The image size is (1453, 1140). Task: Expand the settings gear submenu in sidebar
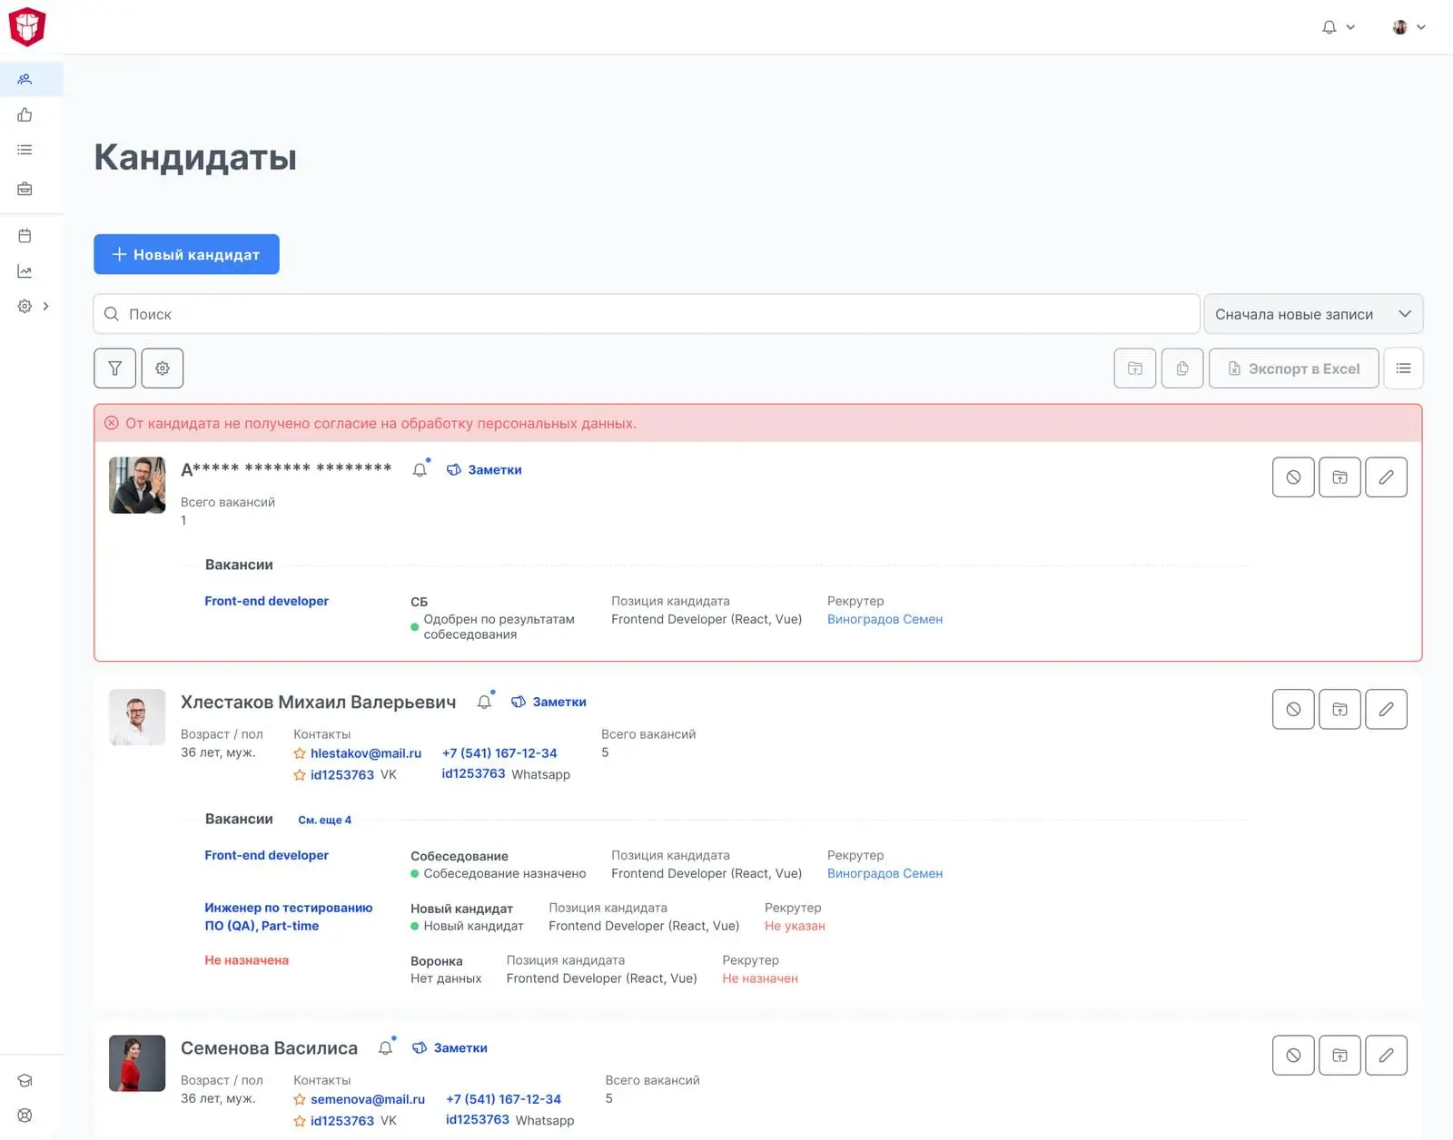coord(45,307)
